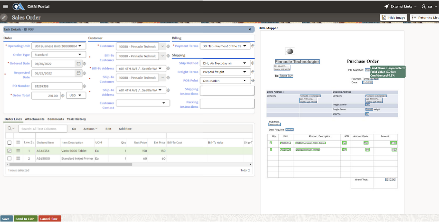This screenshot has height=224, width=439.
Task: Open calendar picker for Ordered Date
Action: click(x=78, y=64)
